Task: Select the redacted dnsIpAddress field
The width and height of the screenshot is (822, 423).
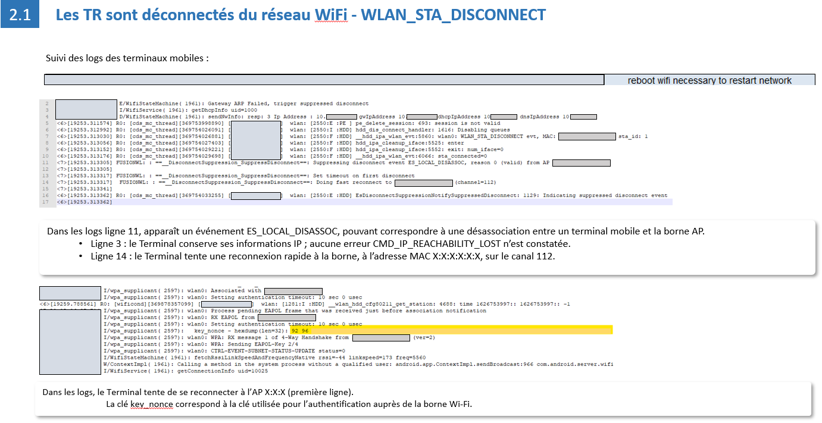Action: pos(582,116)
